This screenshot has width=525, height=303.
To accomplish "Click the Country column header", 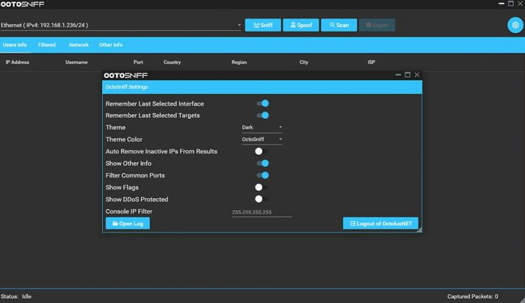I will point(172,62).
